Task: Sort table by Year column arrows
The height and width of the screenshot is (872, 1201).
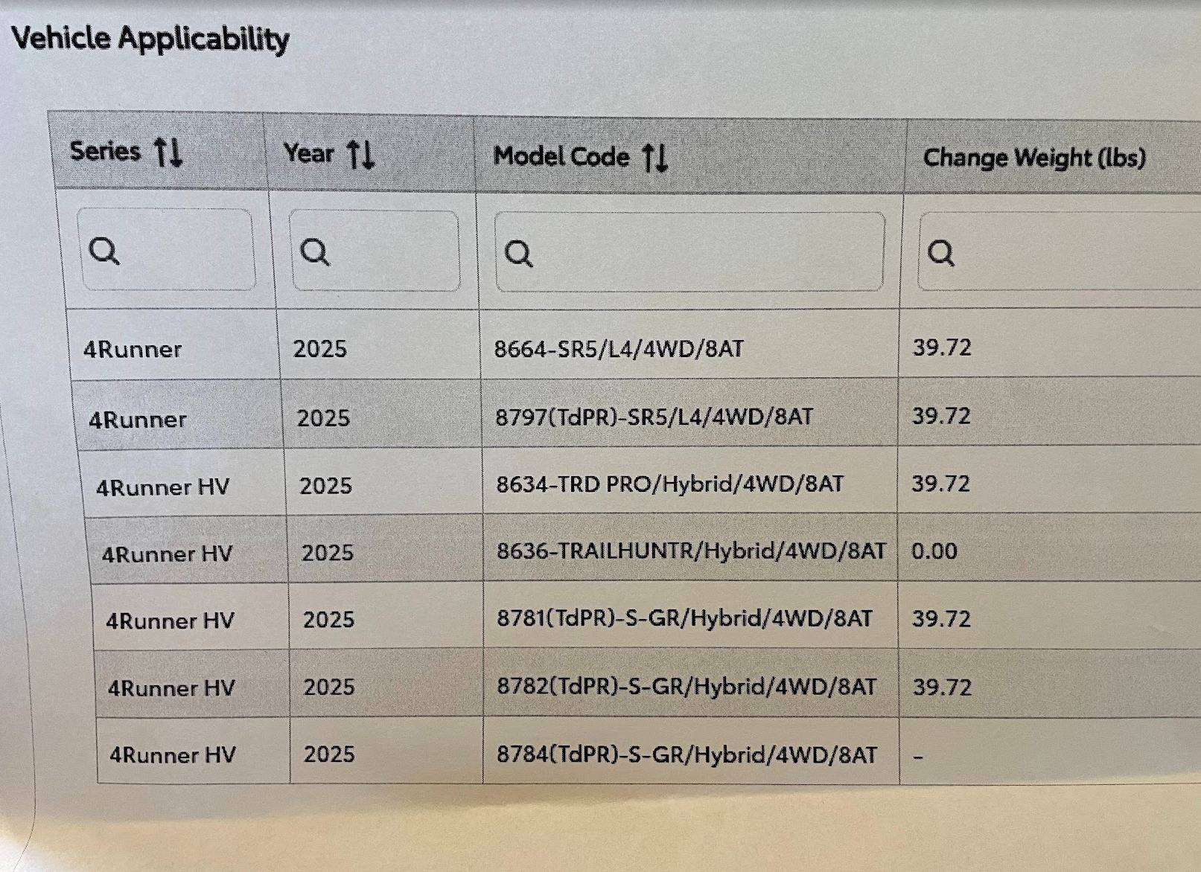Action: tap(360, 154)
